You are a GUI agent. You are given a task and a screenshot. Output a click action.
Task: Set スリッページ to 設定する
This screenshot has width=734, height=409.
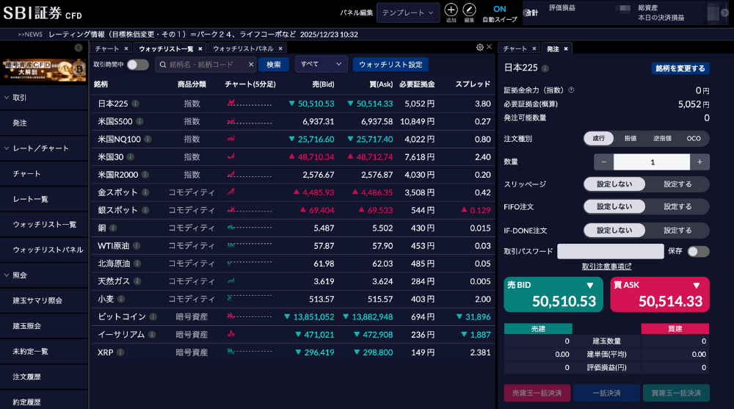point(677,184)
